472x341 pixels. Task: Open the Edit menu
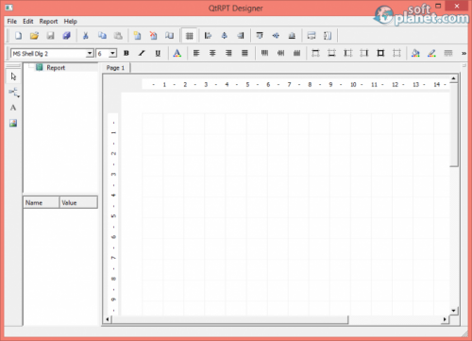click(28, 22)
